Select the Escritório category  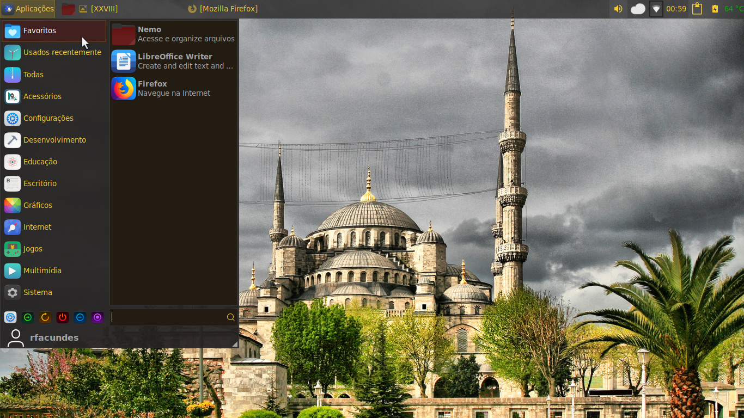coord(54,183)
